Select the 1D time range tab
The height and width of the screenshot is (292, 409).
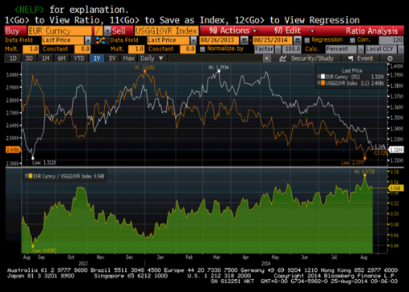tap(13, 58)
